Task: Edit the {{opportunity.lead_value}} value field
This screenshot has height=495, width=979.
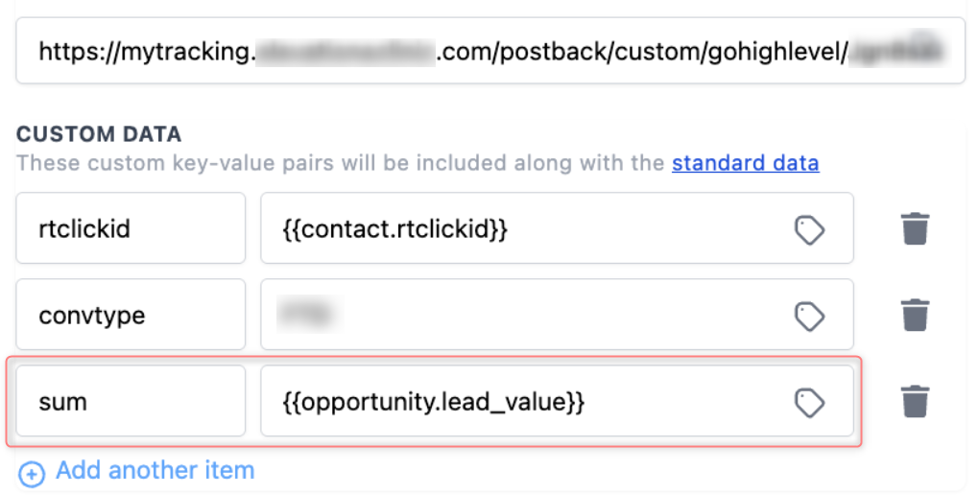Action: click(557, 401)
